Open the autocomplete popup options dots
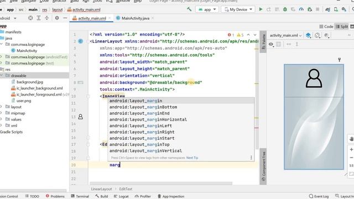 pos(251,158)
